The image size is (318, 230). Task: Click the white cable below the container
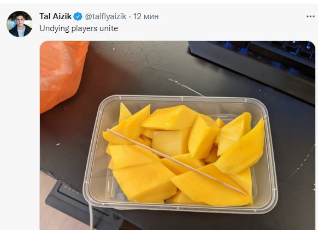coord(91,216)
